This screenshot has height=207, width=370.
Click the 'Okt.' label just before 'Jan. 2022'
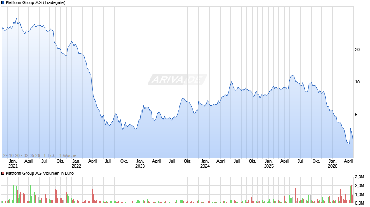60,161
